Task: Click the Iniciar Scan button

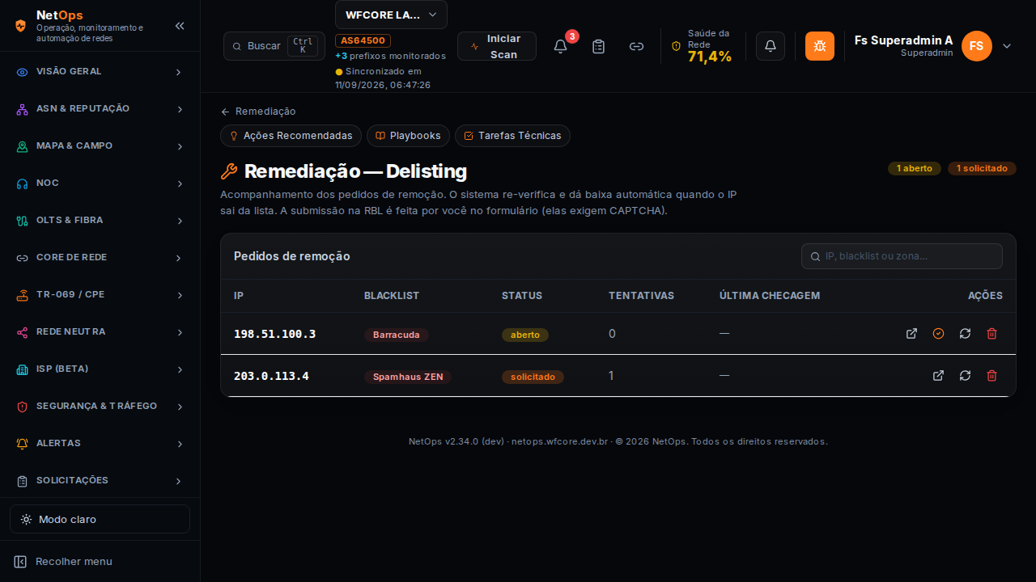Action: point(497,46)
